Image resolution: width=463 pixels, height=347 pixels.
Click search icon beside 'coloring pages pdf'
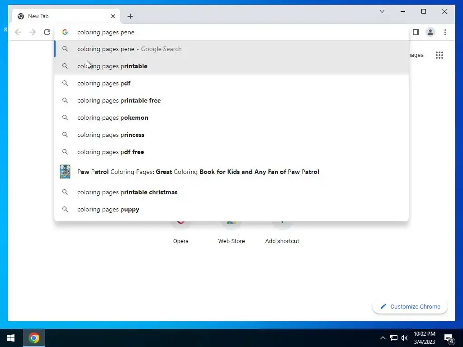(x=65, y=83)
